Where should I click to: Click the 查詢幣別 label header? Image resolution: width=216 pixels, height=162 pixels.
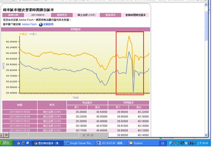point(62,15)
